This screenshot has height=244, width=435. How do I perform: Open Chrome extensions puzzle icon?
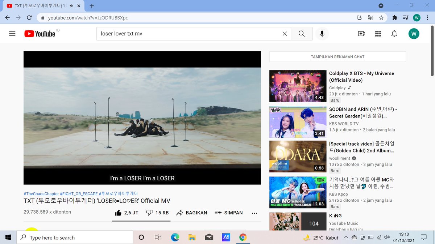coord(395,18)
